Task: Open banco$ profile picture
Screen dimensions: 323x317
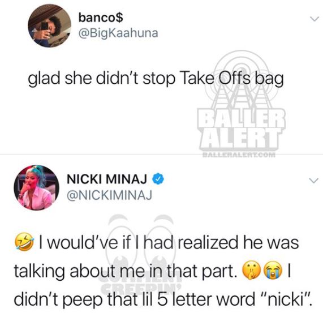Action: pyautogui.click(x=50, y=26)
